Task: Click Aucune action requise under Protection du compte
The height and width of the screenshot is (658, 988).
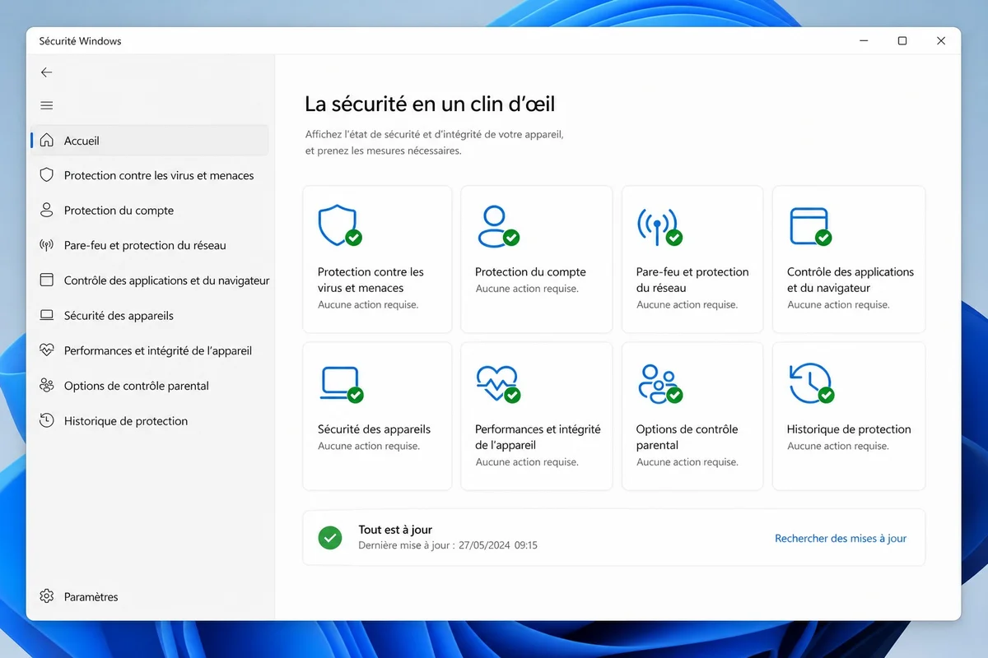Action: [527, 289]
